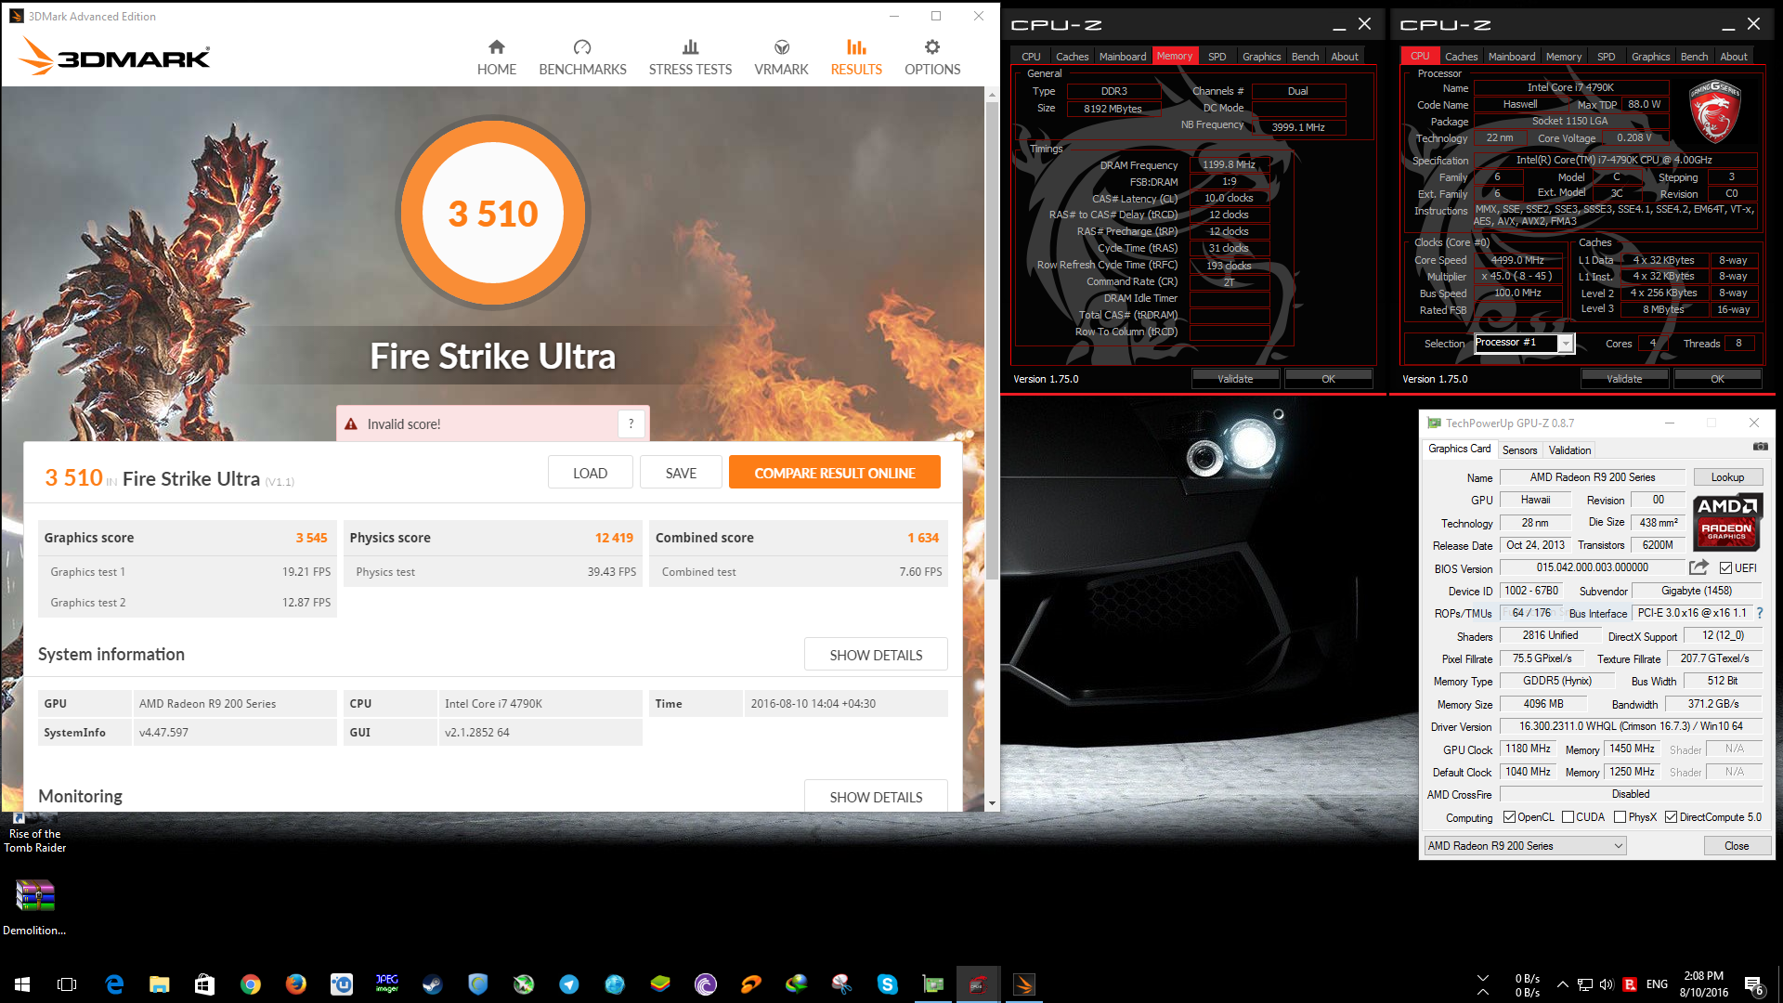Viewport: 1783px width, 1003px height.
Task: Open Task View from the taskbar
Action: (67, 984)
